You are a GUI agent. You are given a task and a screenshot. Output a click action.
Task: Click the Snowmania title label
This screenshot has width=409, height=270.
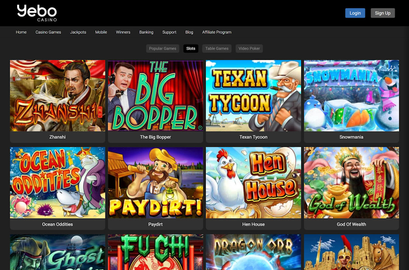[351, 137]
